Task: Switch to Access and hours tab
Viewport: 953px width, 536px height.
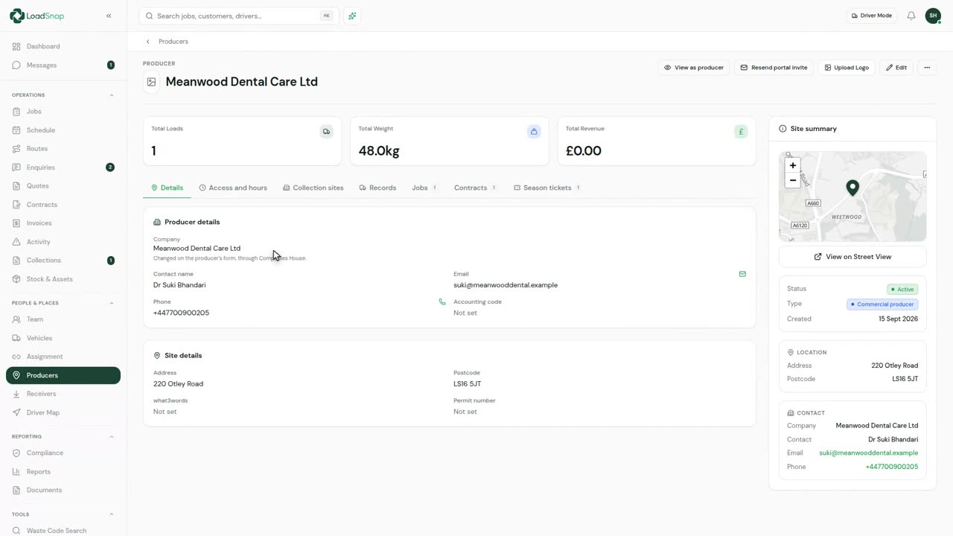Action: [233, 188]
